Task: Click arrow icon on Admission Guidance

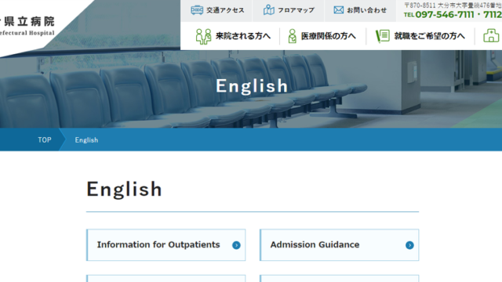Action: point(409,245)
